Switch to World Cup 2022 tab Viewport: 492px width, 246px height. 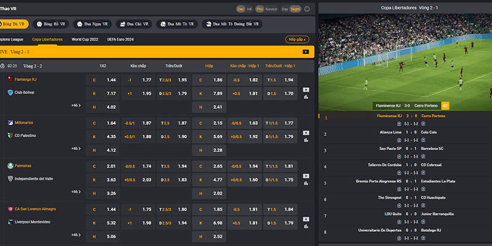point(85,39)
